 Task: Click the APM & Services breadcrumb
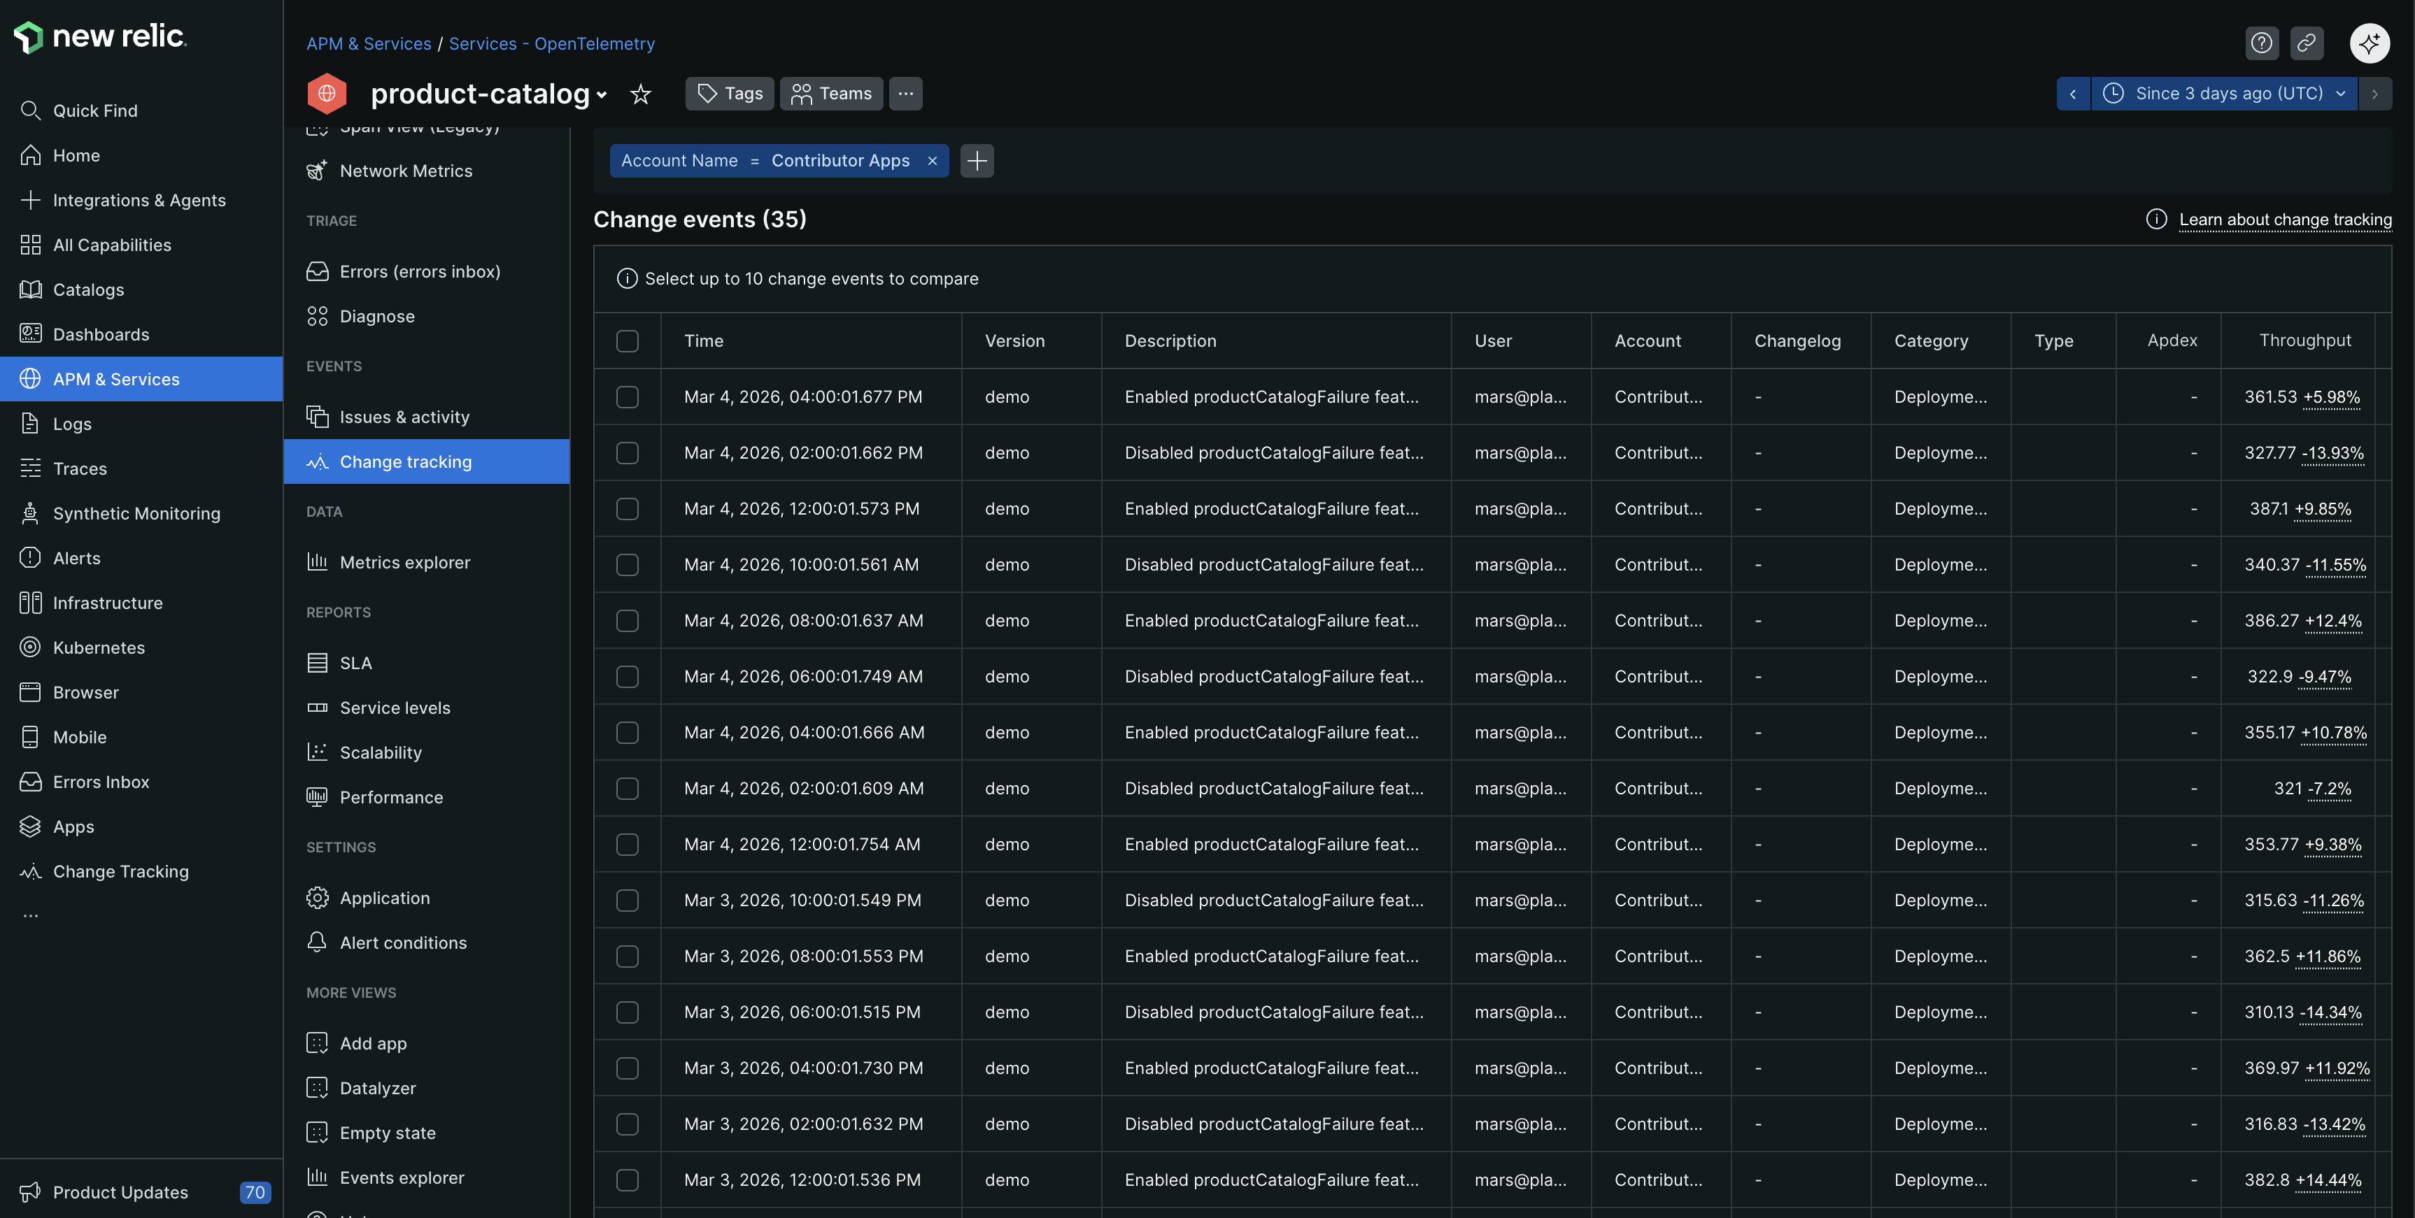pos(369,43)
